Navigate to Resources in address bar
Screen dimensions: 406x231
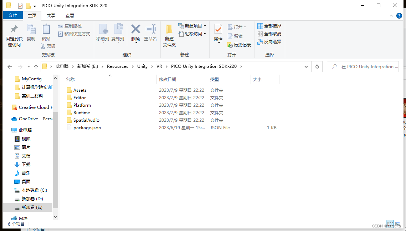pos(118,66)
